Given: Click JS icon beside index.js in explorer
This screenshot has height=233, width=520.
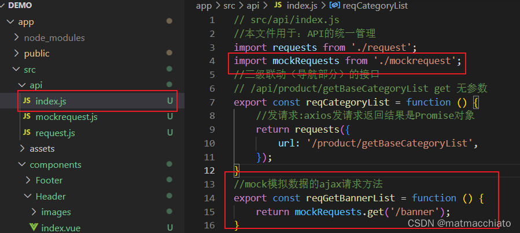Looking at the screenshot, I should 27,101.
